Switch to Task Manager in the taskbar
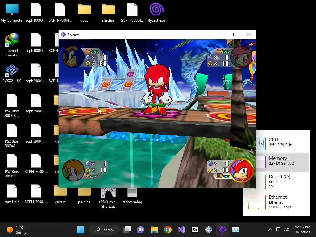This screenshot has height=237, width=316. point(235,230)
